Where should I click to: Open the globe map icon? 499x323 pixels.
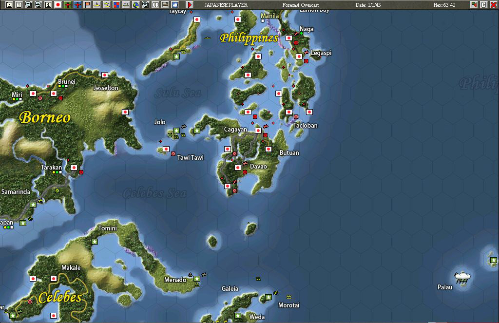[x=136, y=5]
